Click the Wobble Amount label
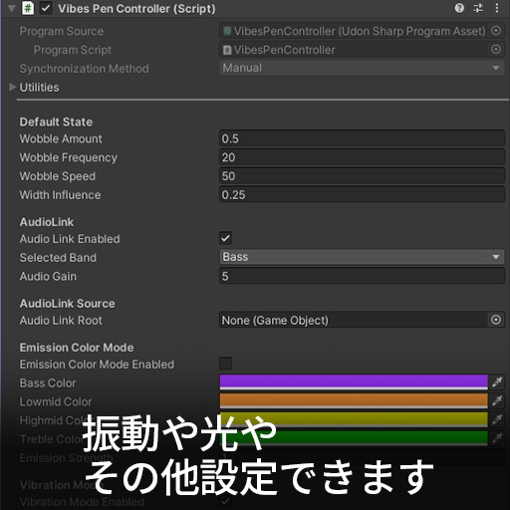The width and height of the screenshot is (510, 510). [x=61, y=138]
